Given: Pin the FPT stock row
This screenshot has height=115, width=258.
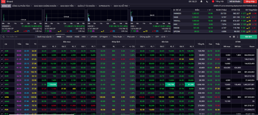Looking at the screenshot, I should coord(2,67).
